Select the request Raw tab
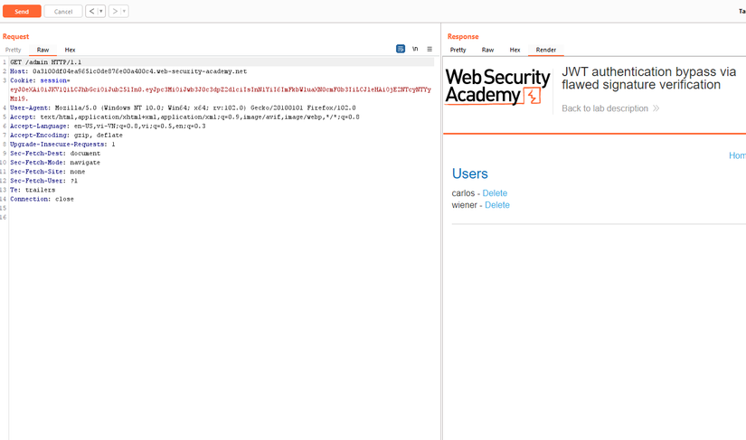The height and width of the screenshot is (440, 746). coord(42,50)
